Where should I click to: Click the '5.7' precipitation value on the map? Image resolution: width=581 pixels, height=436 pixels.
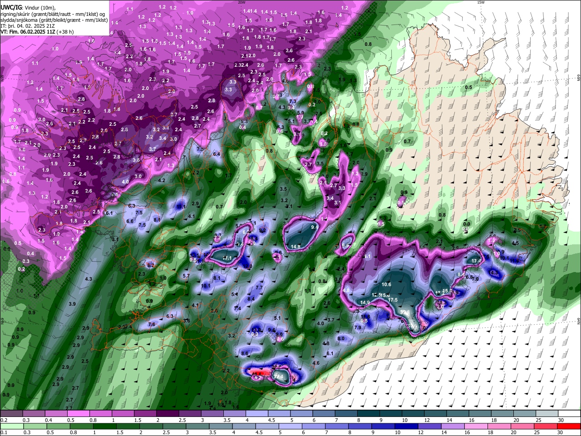(186, 276)
